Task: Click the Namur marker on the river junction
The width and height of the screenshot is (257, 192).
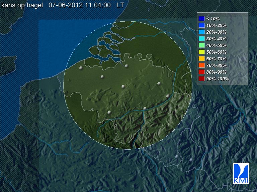Action: point(145,108)
